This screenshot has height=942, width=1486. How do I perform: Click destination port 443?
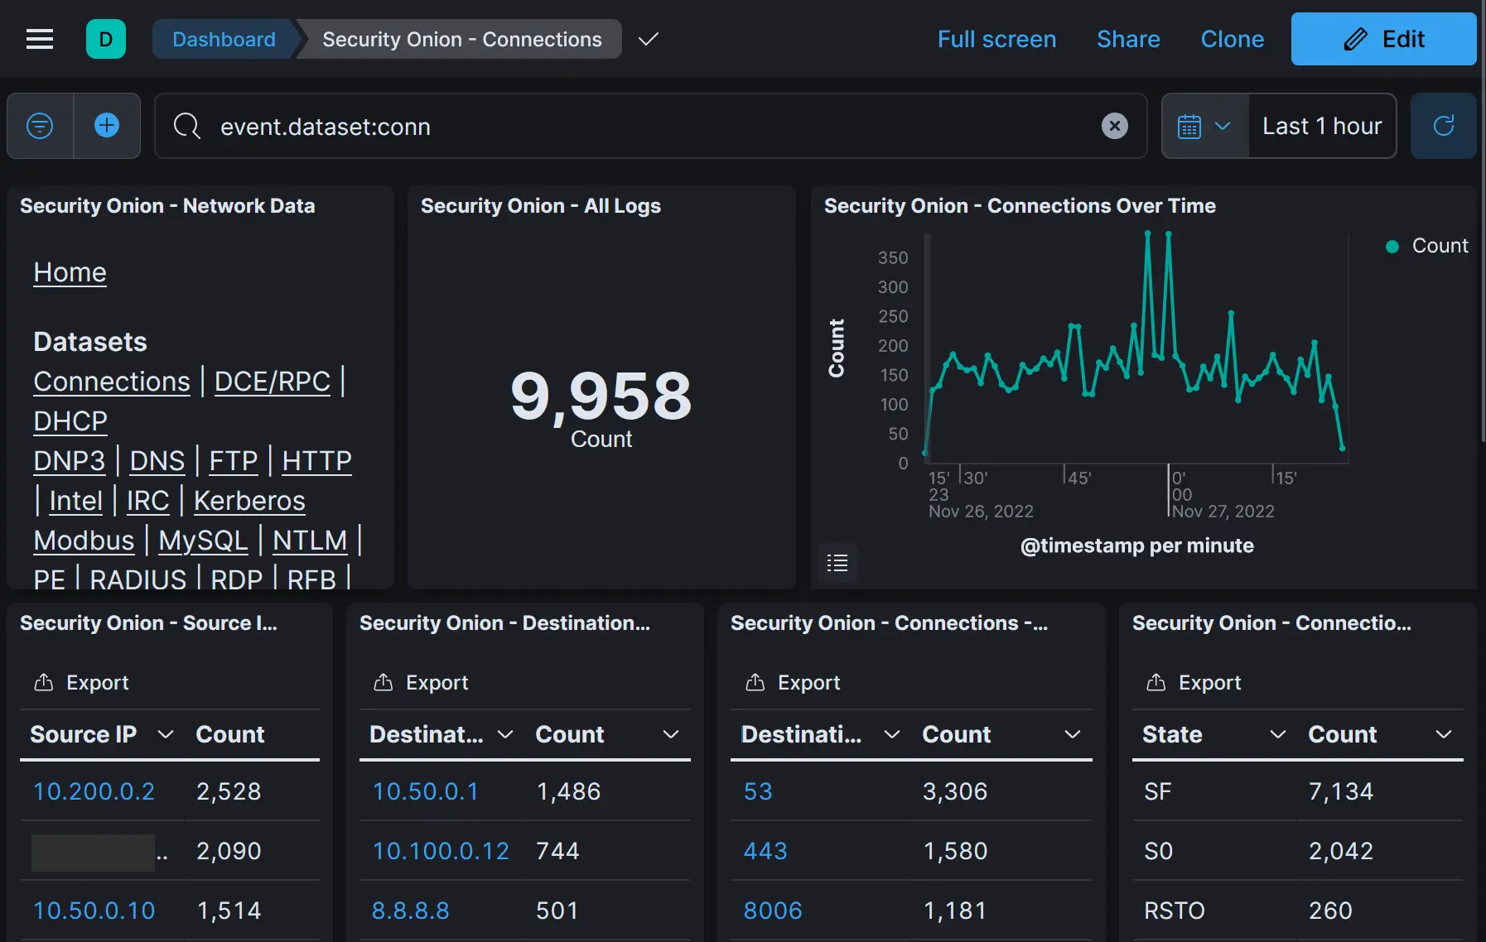(765, 851)
